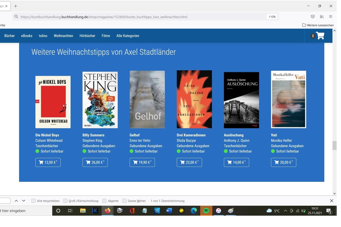Open File Explorer from the taskbar
Image resolution: width=341 pixels, height=227 pixels.
coord(83,211)
